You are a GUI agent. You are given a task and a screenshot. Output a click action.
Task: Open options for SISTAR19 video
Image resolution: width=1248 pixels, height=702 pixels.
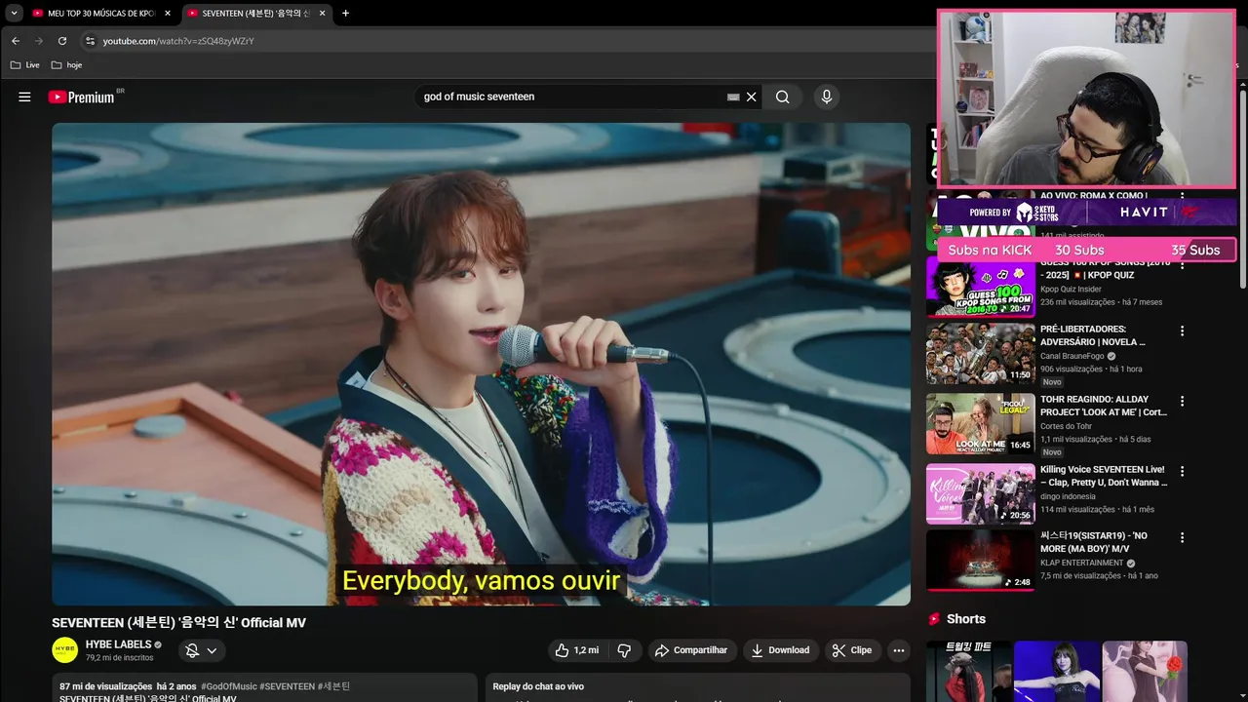pos(1182,538)
